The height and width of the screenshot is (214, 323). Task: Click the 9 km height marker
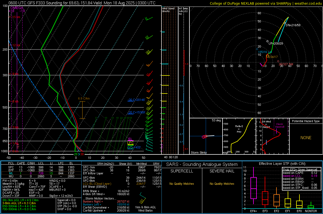[15, 74]
